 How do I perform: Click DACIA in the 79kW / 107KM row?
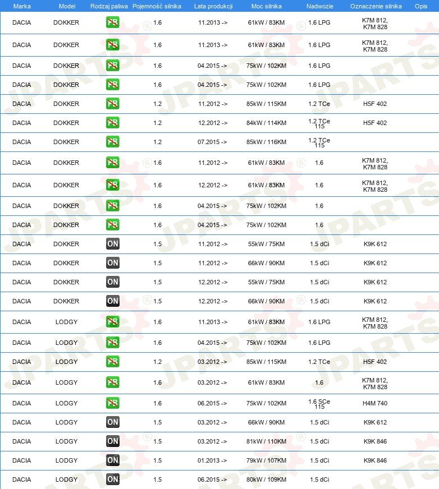[21, 460]
